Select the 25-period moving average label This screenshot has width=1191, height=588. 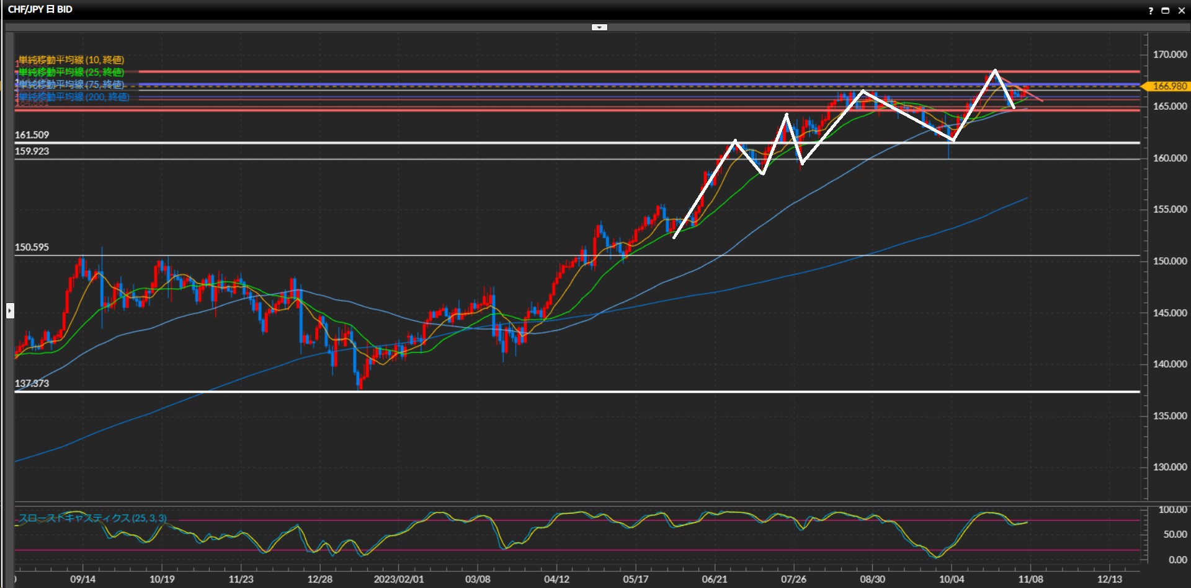71,72
